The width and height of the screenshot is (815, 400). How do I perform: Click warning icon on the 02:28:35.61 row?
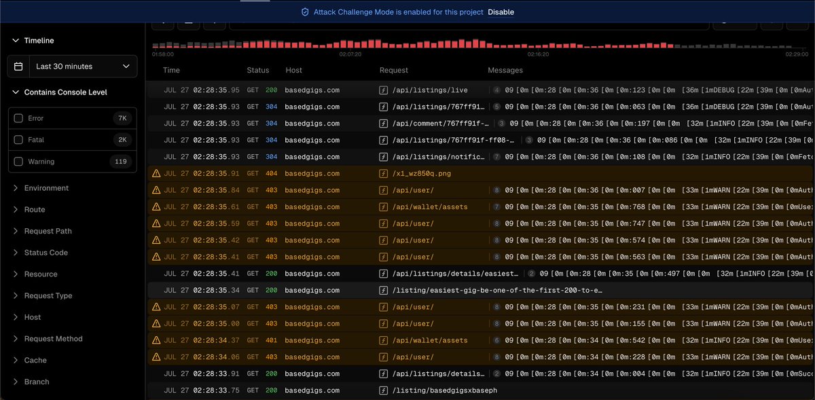156,207
